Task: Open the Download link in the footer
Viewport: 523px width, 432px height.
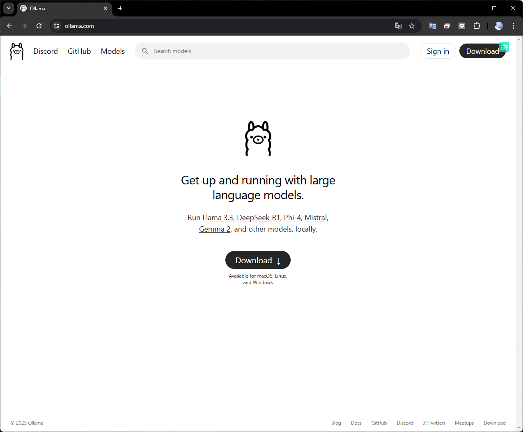Action: point(495,423)
